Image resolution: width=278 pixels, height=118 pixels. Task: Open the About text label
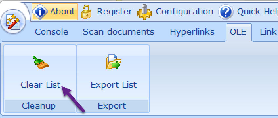point(63,12)
